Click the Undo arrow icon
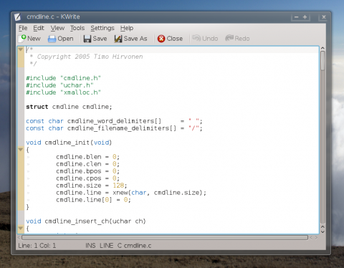The height and width of the screenshot is (268, 344). pyautogui.click(x=196, y=38)
